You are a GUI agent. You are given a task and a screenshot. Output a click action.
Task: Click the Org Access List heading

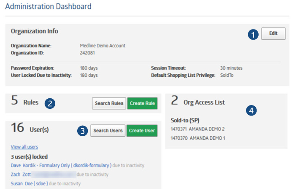(204, 102)
